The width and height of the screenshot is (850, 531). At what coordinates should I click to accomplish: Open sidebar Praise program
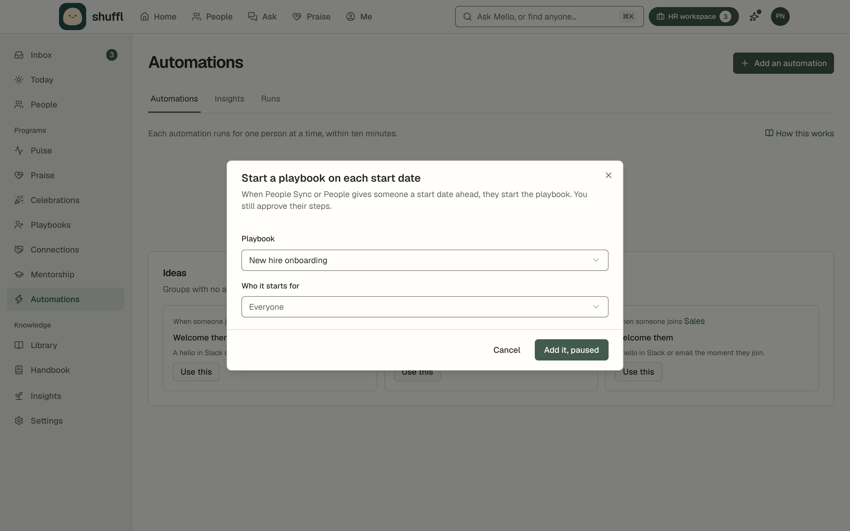(66, 175)
